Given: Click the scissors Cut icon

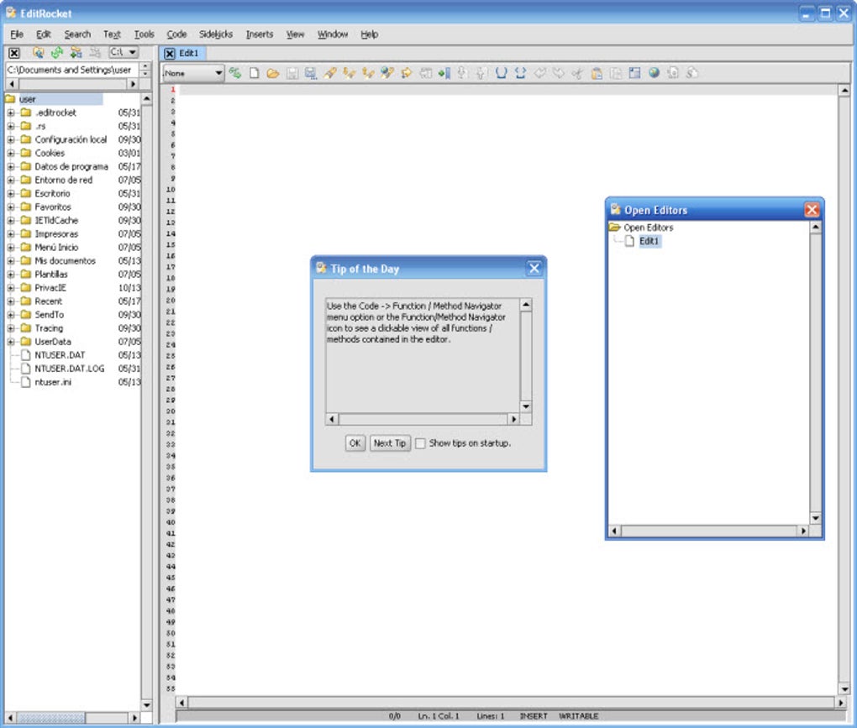Looking at the screenshot, I should click(576, 73).
